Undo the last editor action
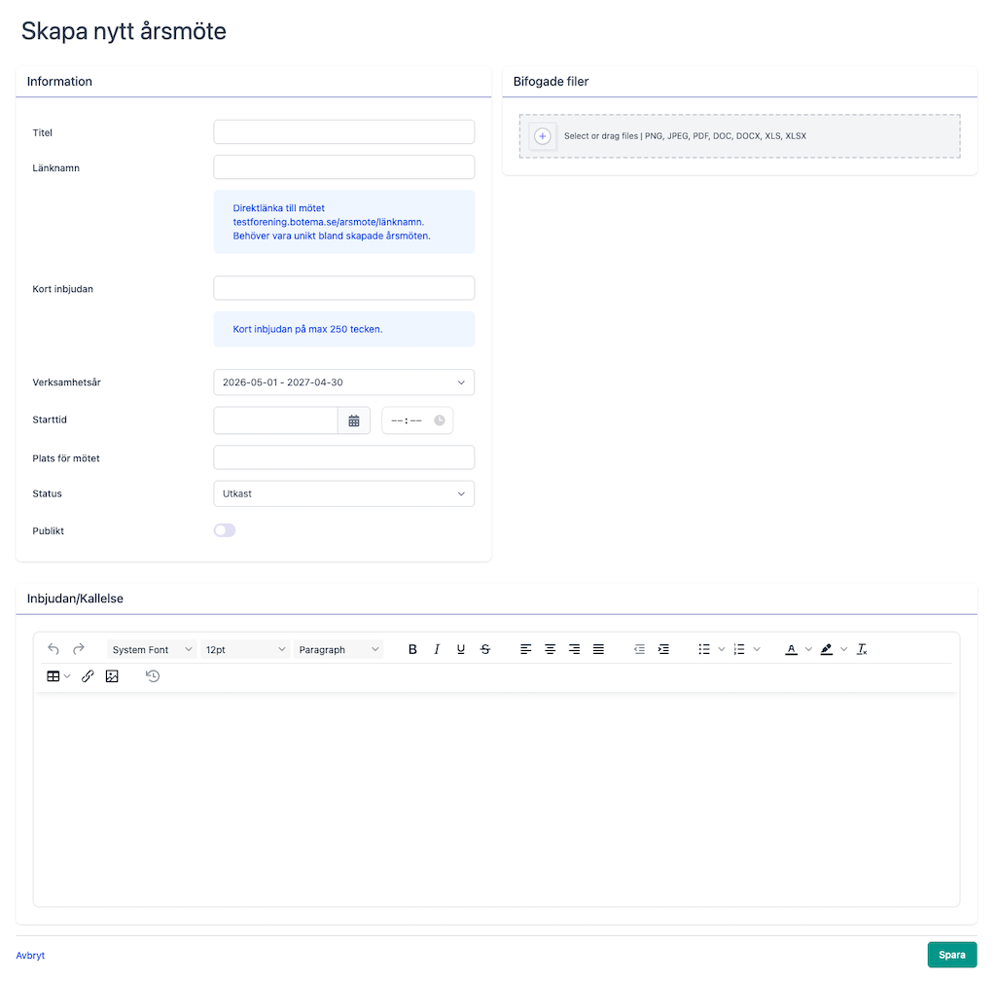Viewport: 996px width, 981px height. [53, 649]
